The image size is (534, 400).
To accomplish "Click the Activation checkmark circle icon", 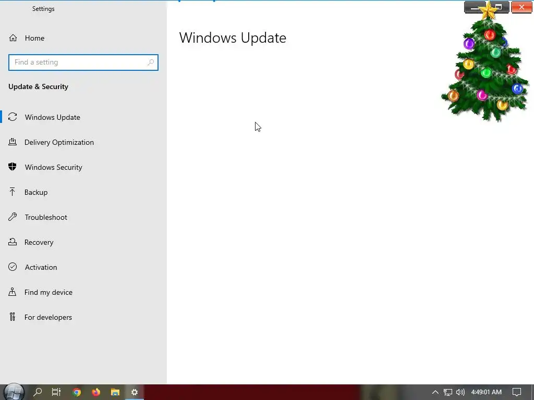I will coord(13,267).
